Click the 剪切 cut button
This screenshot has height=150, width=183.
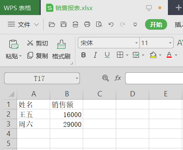click(37, 43)
